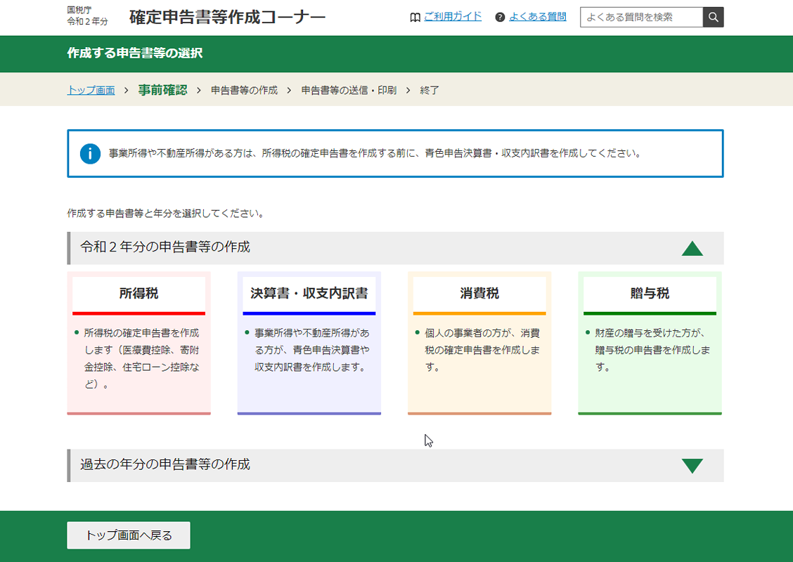Open the ご利用ガイド link
Screen dimensions: 793x562
point(453,17)
